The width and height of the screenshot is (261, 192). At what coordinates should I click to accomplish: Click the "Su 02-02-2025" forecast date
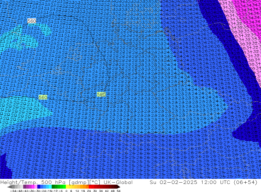coord(173,182)
